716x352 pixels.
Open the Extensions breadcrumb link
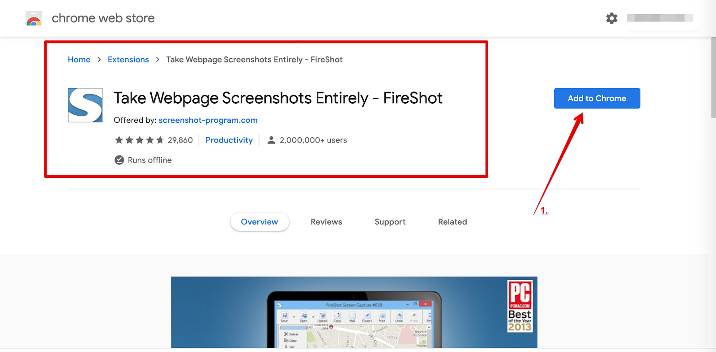[128, 59]
